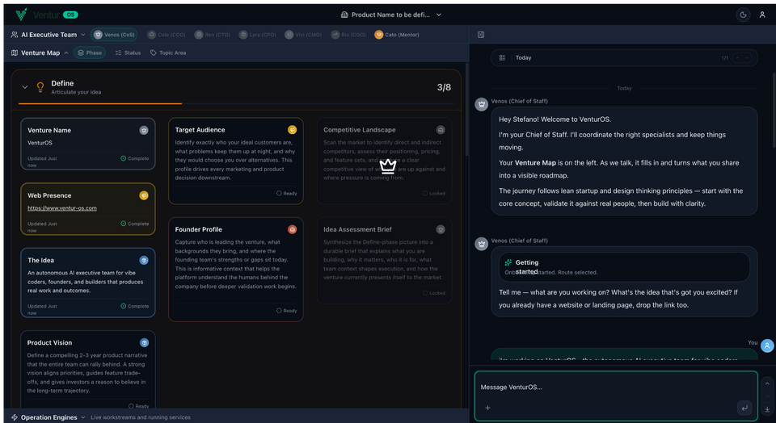Click the lightbulb icon beside Define

coord(40,87)
